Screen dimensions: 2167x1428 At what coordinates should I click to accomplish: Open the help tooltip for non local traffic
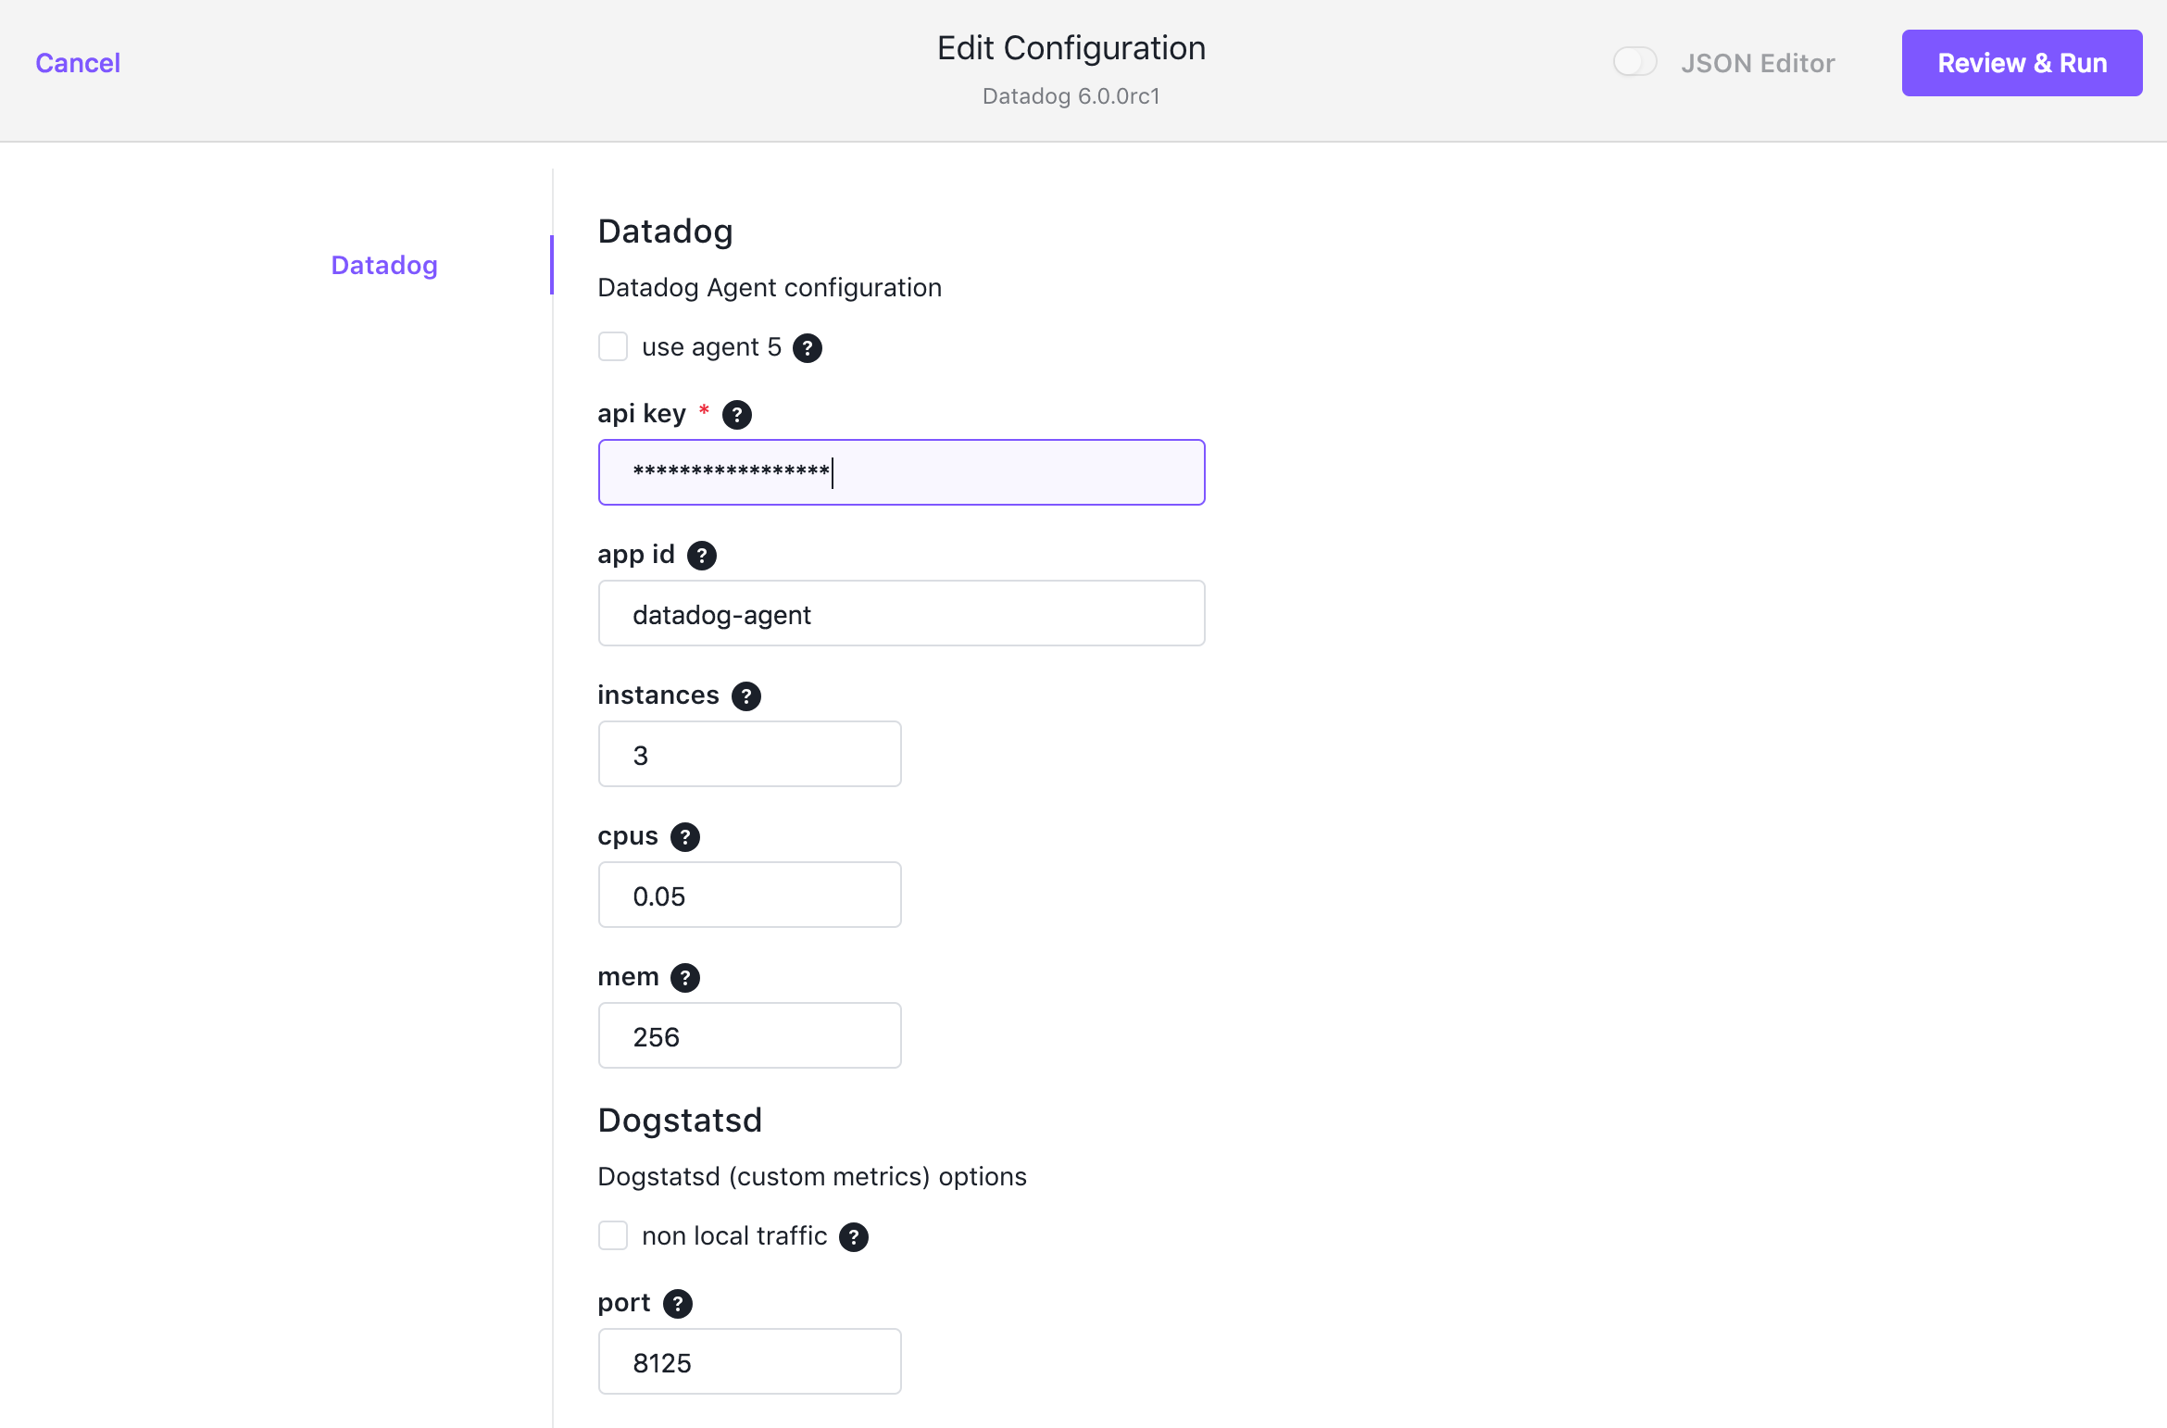[x=853, y=1236]
